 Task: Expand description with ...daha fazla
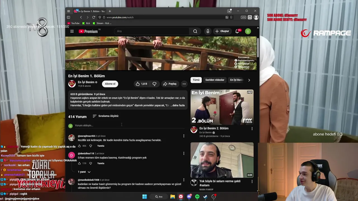coord(178,105)
